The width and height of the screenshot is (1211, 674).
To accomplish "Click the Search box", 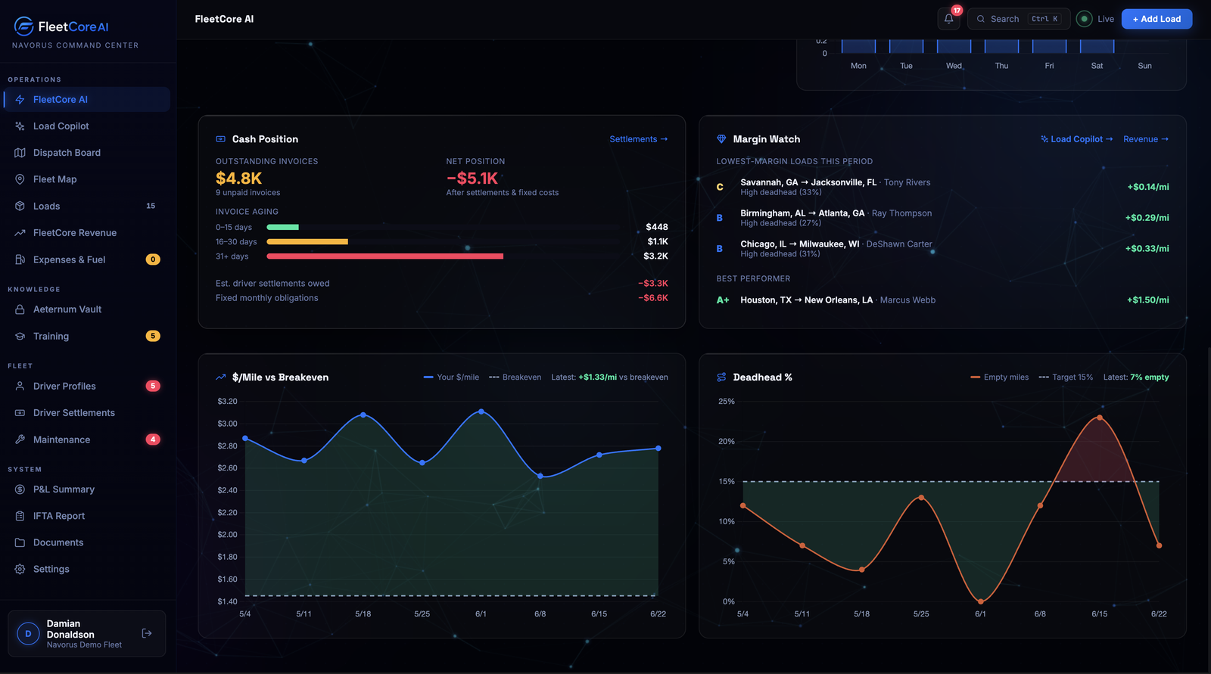I will point(1019,19).
